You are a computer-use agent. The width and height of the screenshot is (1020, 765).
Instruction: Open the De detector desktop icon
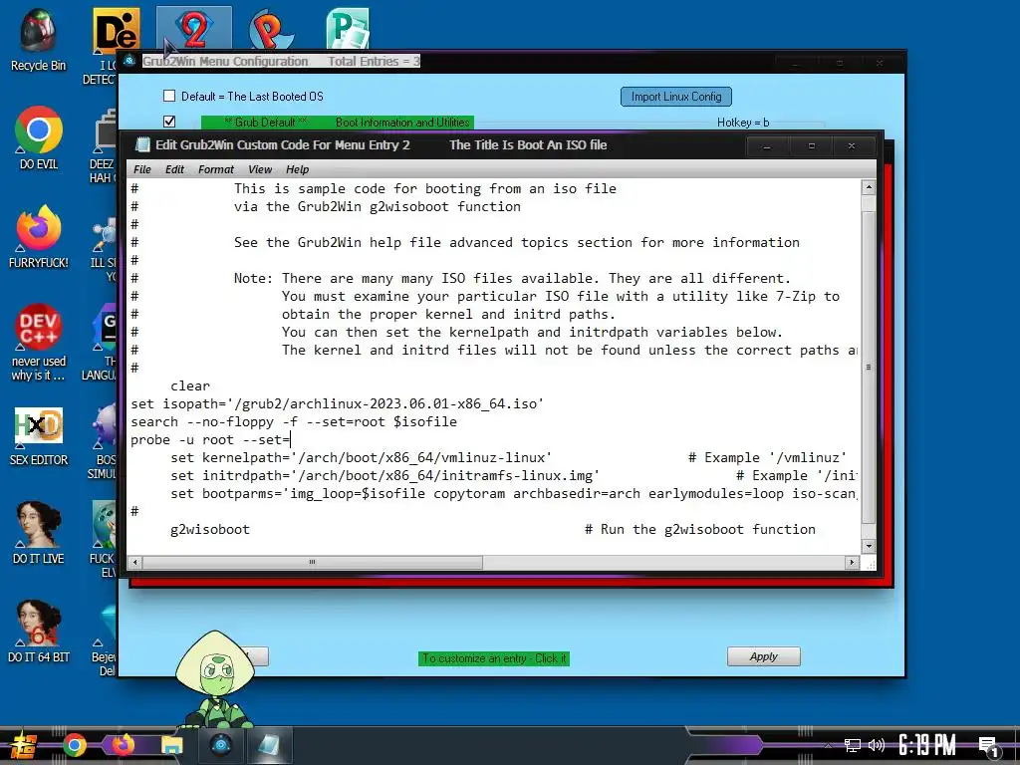(116, 29)
